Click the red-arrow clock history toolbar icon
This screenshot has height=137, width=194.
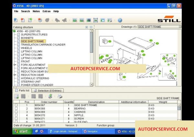pyautogui.click(x=40, y=20)
